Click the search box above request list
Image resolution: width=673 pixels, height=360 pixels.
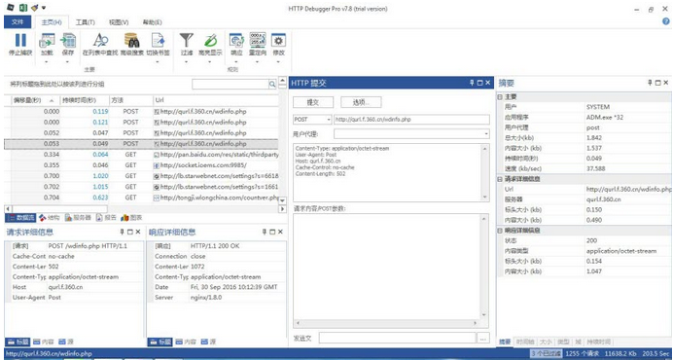(230, 85)
